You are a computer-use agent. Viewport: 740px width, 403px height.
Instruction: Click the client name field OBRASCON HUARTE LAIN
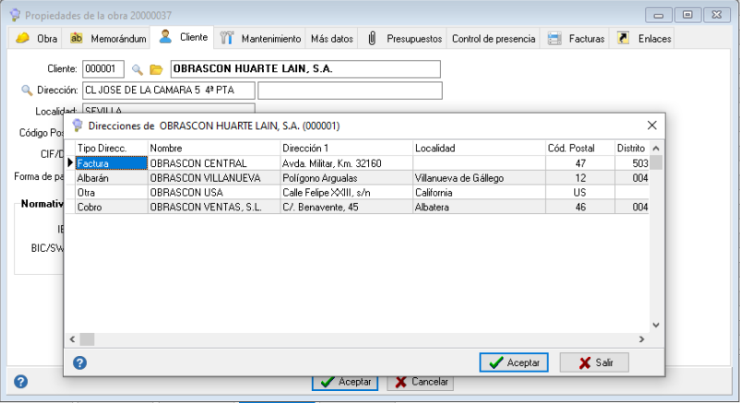305,69
